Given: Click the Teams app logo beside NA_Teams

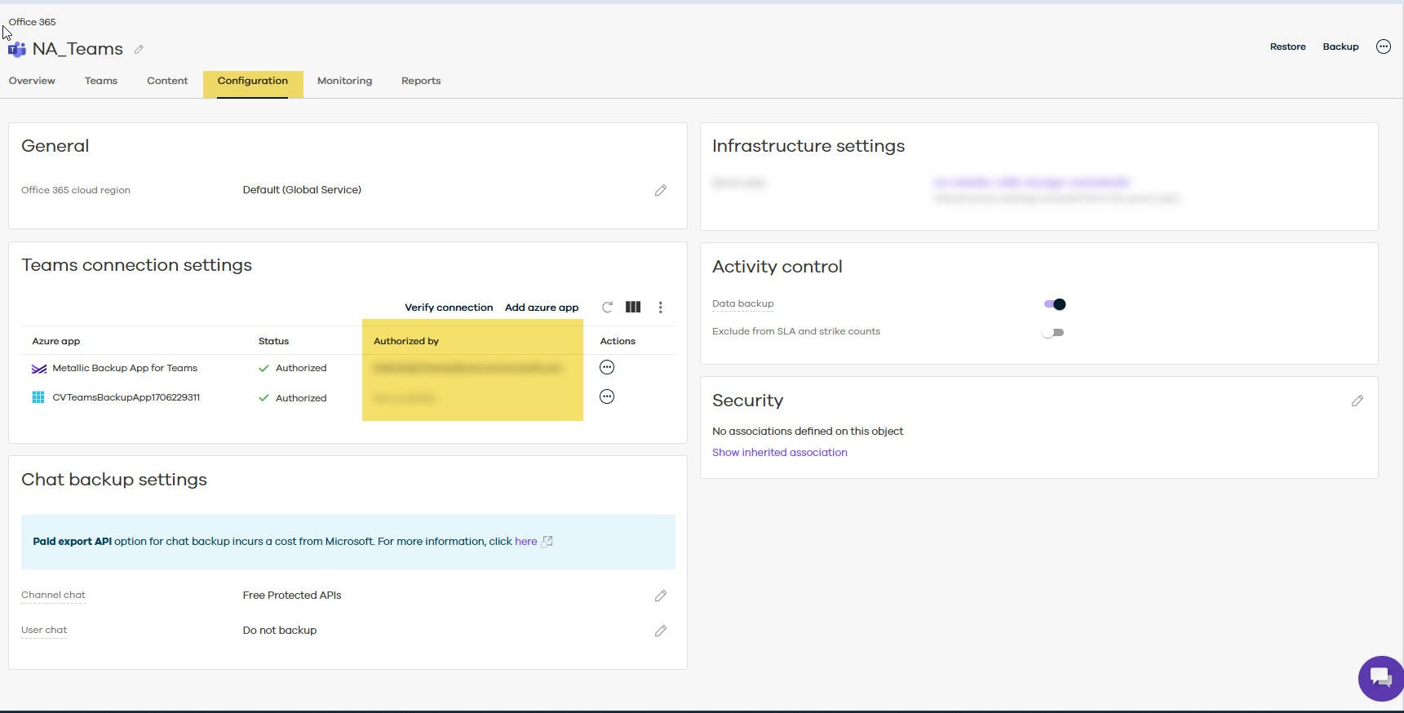Looking at the screenshot, I should (16, 50).
